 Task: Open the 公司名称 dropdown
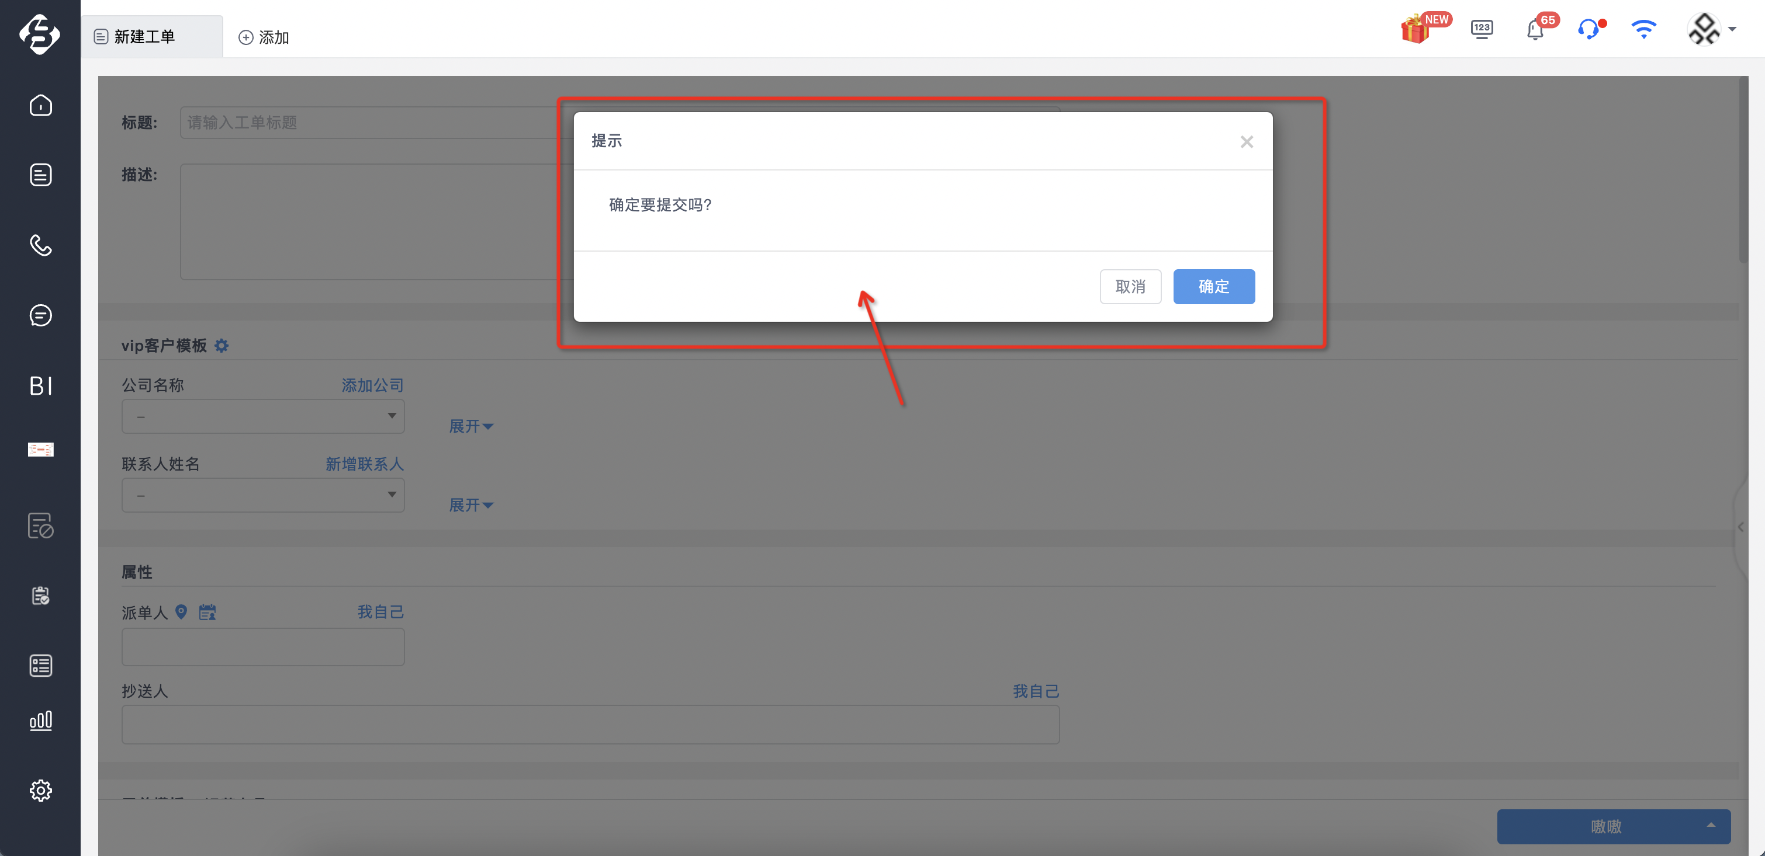[263, 416]
